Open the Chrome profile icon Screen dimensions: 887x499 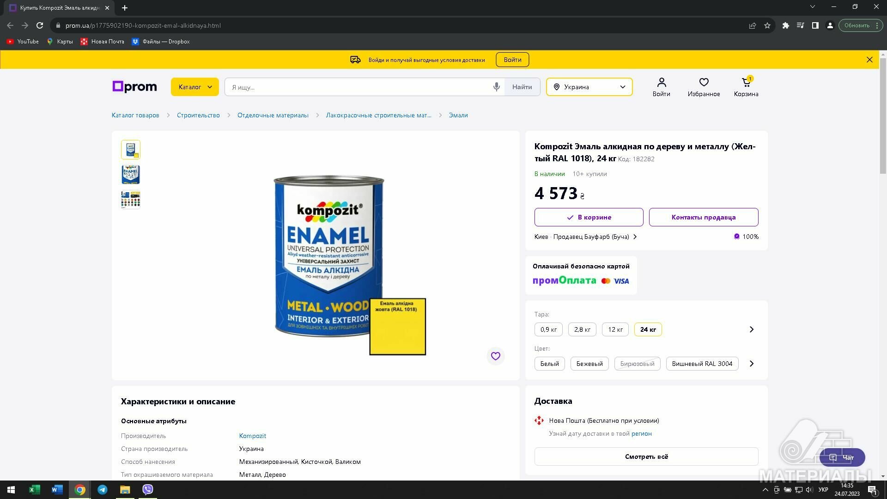pyautogui.click(x=830, y=25)
